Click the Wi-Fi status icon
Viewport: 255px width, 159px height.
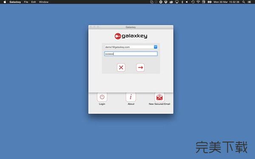coord(198,2)
